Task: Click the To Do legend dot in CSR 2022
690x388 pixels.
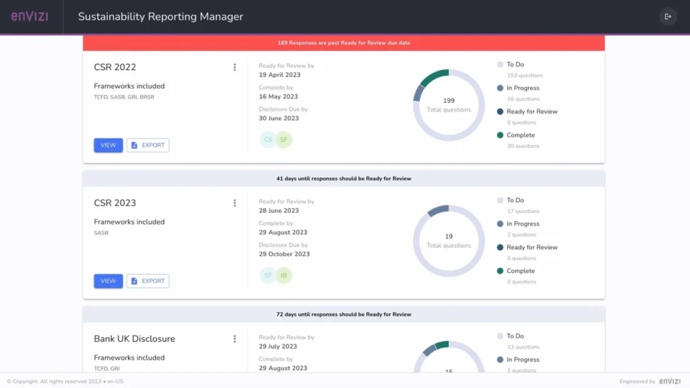Action: [x=500, y=64]
